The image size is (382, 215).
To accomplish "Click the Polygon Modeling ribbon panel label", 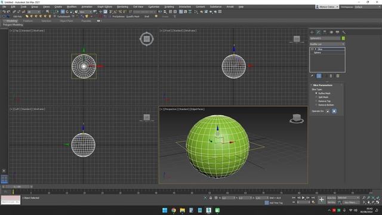I will point(13,25).
